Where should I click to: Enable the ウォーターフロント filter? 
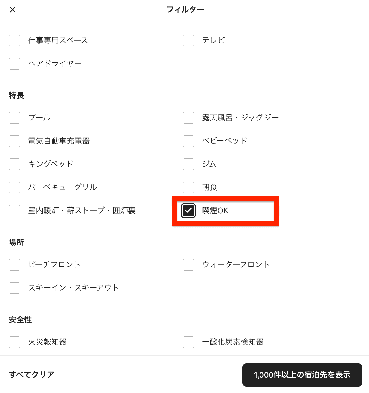tap(188, 265)
